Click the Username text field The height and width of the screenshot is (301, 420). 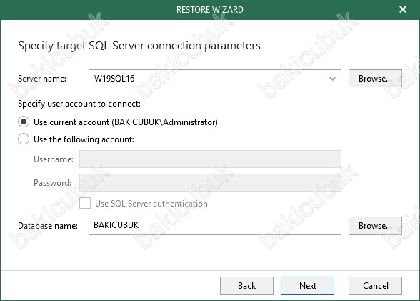(210, 159)
